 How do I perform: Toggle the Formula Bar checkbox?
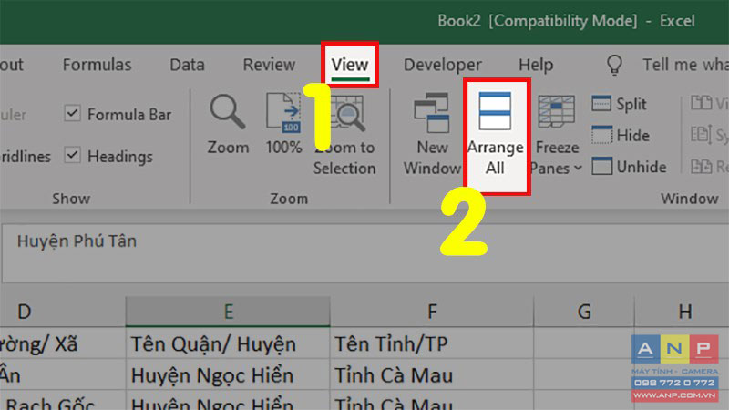[72, 113]
